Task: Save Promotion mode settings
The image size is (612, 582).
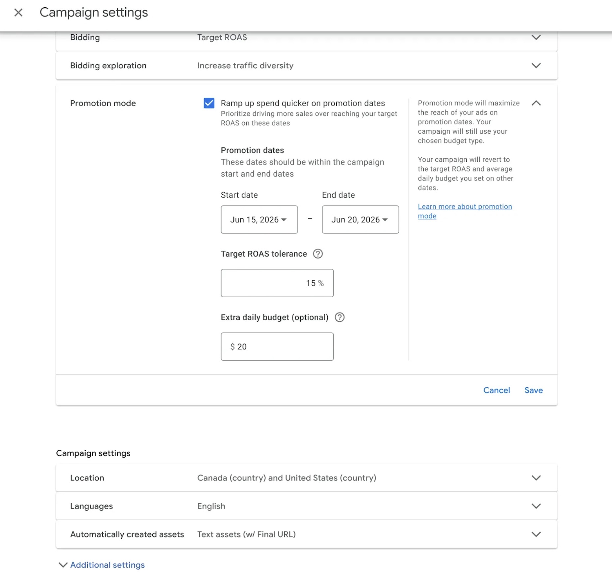Action: point(534,390)
